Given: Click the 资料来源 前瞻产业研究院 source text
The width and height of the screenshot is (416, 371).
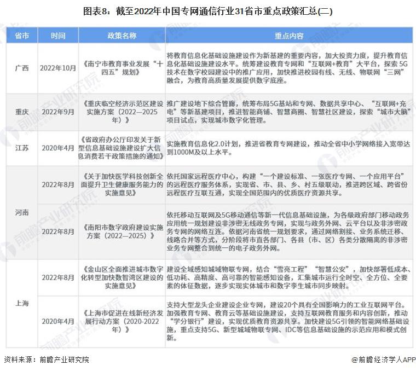Looking at the screenshot, I should point(46,360).
